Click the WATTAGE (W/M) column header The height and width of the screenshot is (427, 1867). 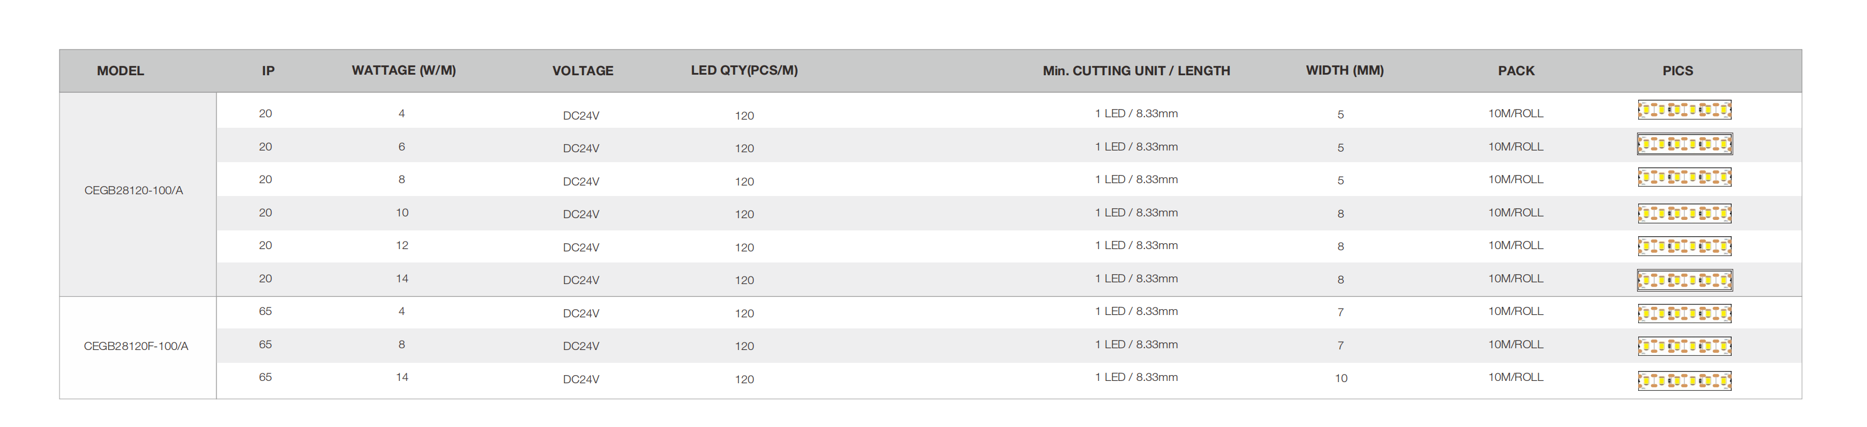tap(404, 71)
